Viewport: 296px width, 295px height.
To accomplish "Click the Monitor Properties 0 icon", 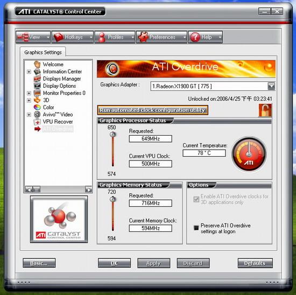I will click(x=37, y=93).
